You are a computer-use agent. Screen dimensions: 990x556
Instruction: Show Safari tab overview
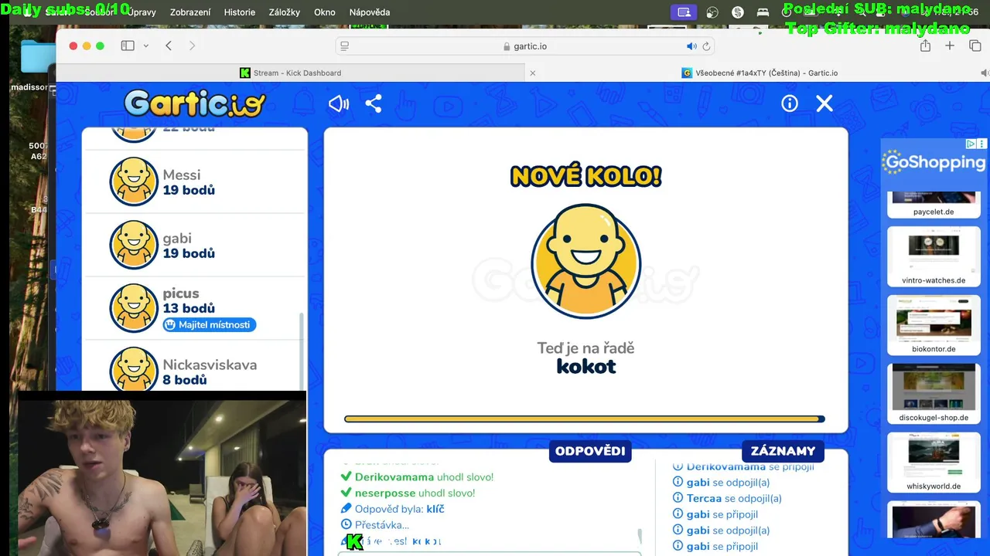click(x=975, y=46)
